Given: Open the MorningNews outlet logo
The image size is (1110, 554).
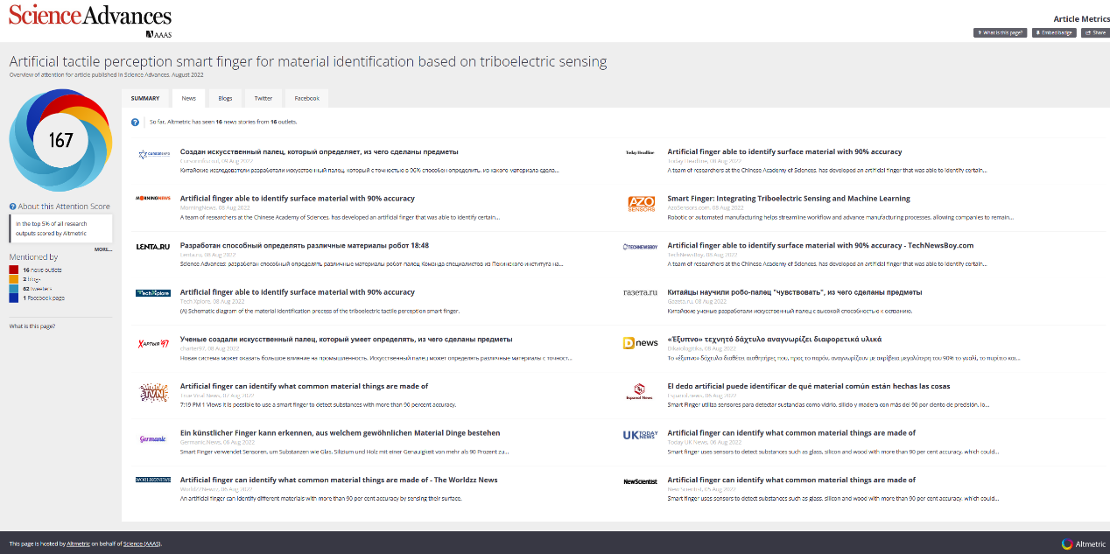Looking at the screenshot, I should tap(153, 199).
